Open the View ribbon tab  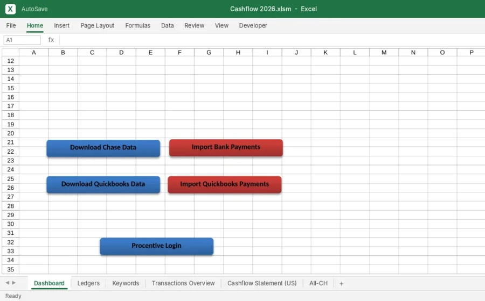pyautogui.click(x=221, y=26)
